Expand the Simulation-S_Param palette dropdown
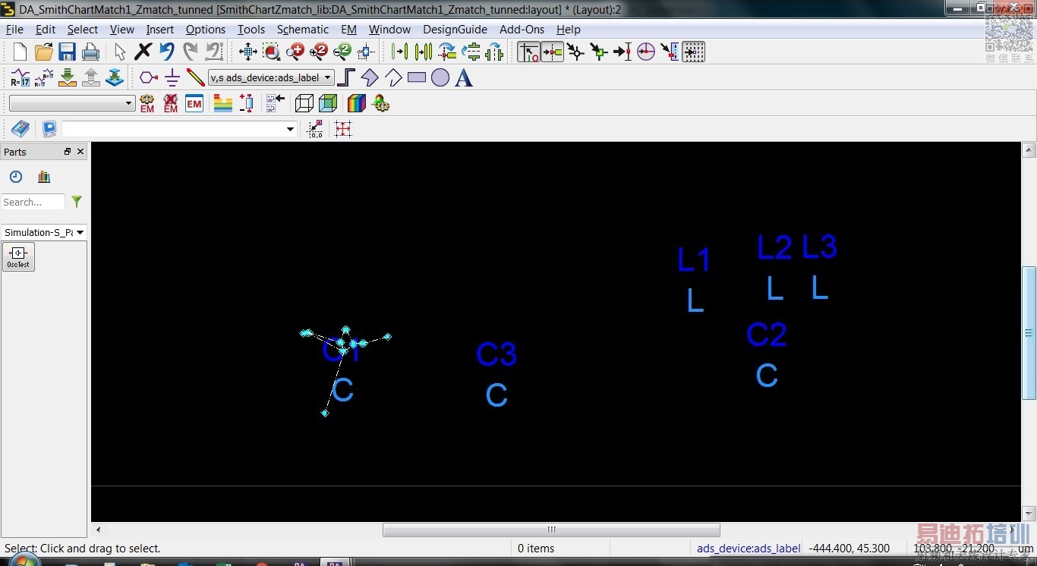 44,232
